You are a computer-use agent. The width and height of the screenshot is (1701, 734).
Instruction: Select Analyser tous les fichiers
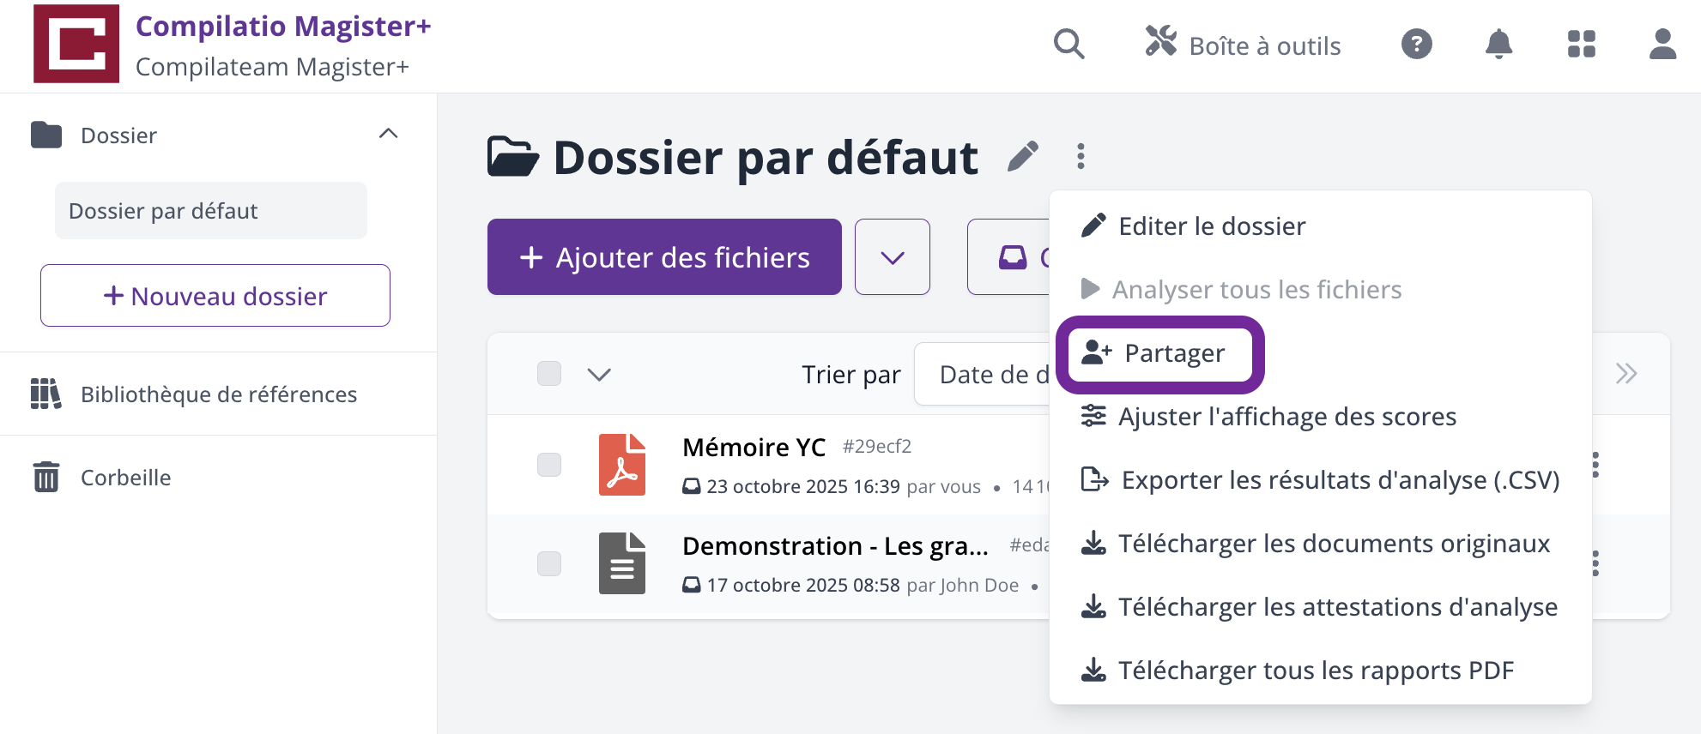click(x=1321, y=290)
